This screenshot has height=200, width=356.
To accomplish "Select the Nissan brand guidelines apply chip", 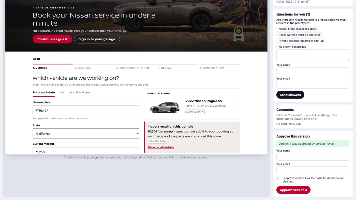I will pyautogui.click(x=298, y=29).
